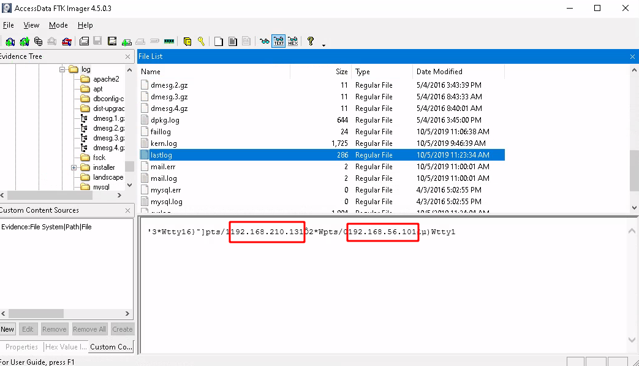Viewport: 639px width, 366px height.
Task: Click File List scroll down arrow
Action: [634, 207]
